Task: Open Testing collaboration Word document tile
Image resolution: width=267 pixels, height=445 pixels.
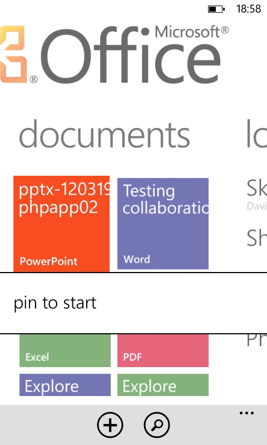Action: click(163, 224)
